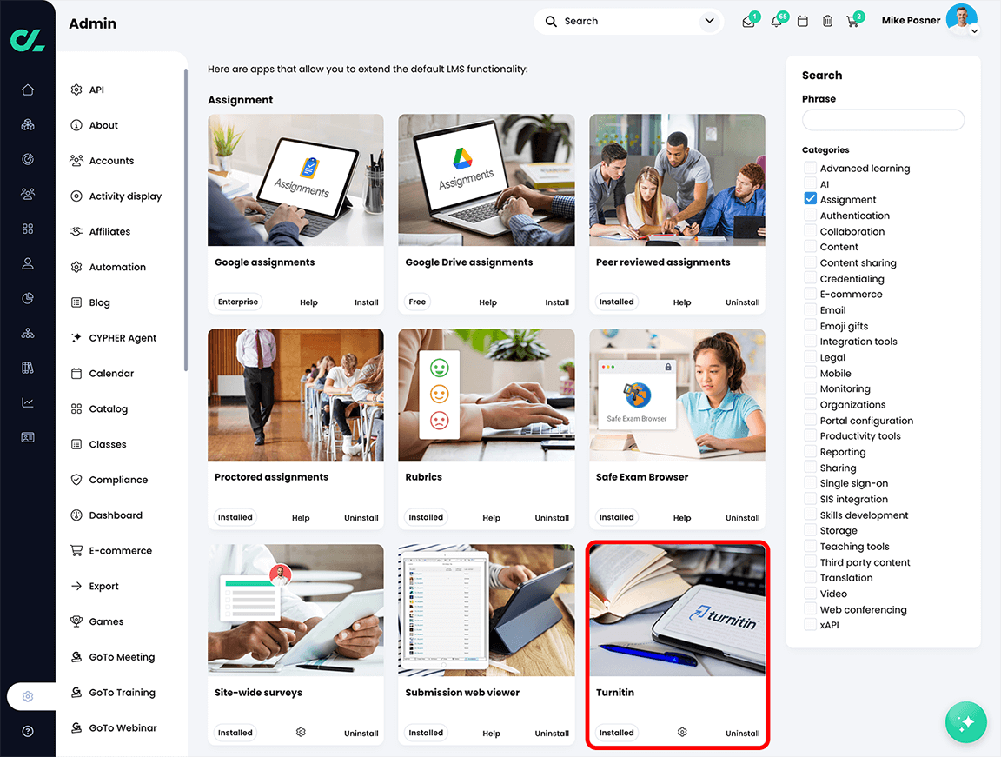Select the E-commerce category checkbox
This screenshot has width=1001, height=757.
coord(810,294)
